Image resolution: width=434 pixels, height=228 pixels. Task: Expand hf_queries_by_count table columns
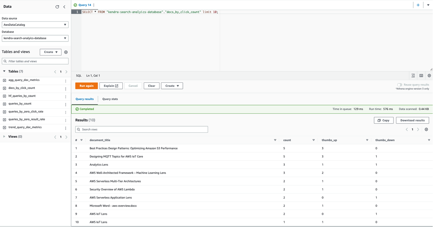[4, 96]
